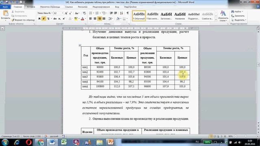Click the Вставить paste icon
The image size is (260, 146).
pos(5,13)
